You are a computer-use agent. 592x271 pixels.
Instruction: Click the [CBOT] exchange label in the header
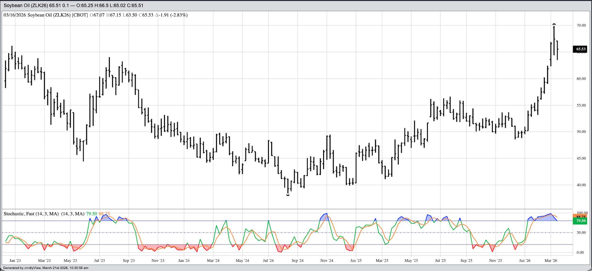tap(80, 15)
